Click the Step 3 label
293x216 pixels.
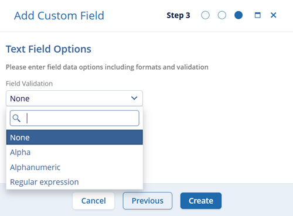pos(178,15)
